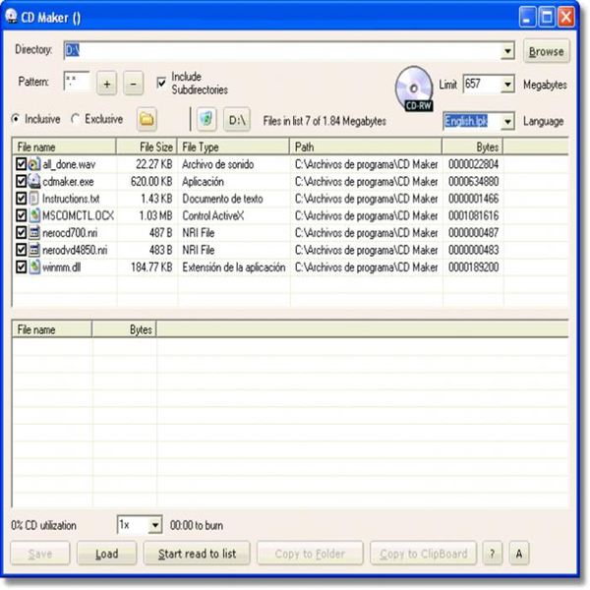Image resolution: width=590 pixels, height=590 pixels.
Task: Click the D:\ drive button
Action: coord(237,120)
